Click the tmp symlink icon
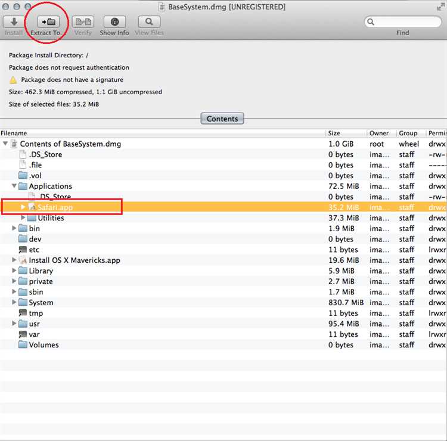The width and height of the screenshot is (447, 441). (x=23, y=313)
